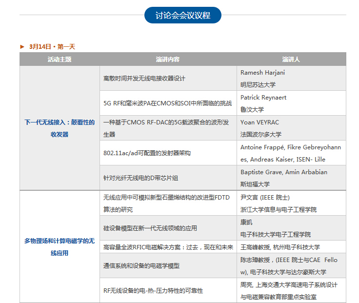Click speaker name 康凯

(246, 222)
